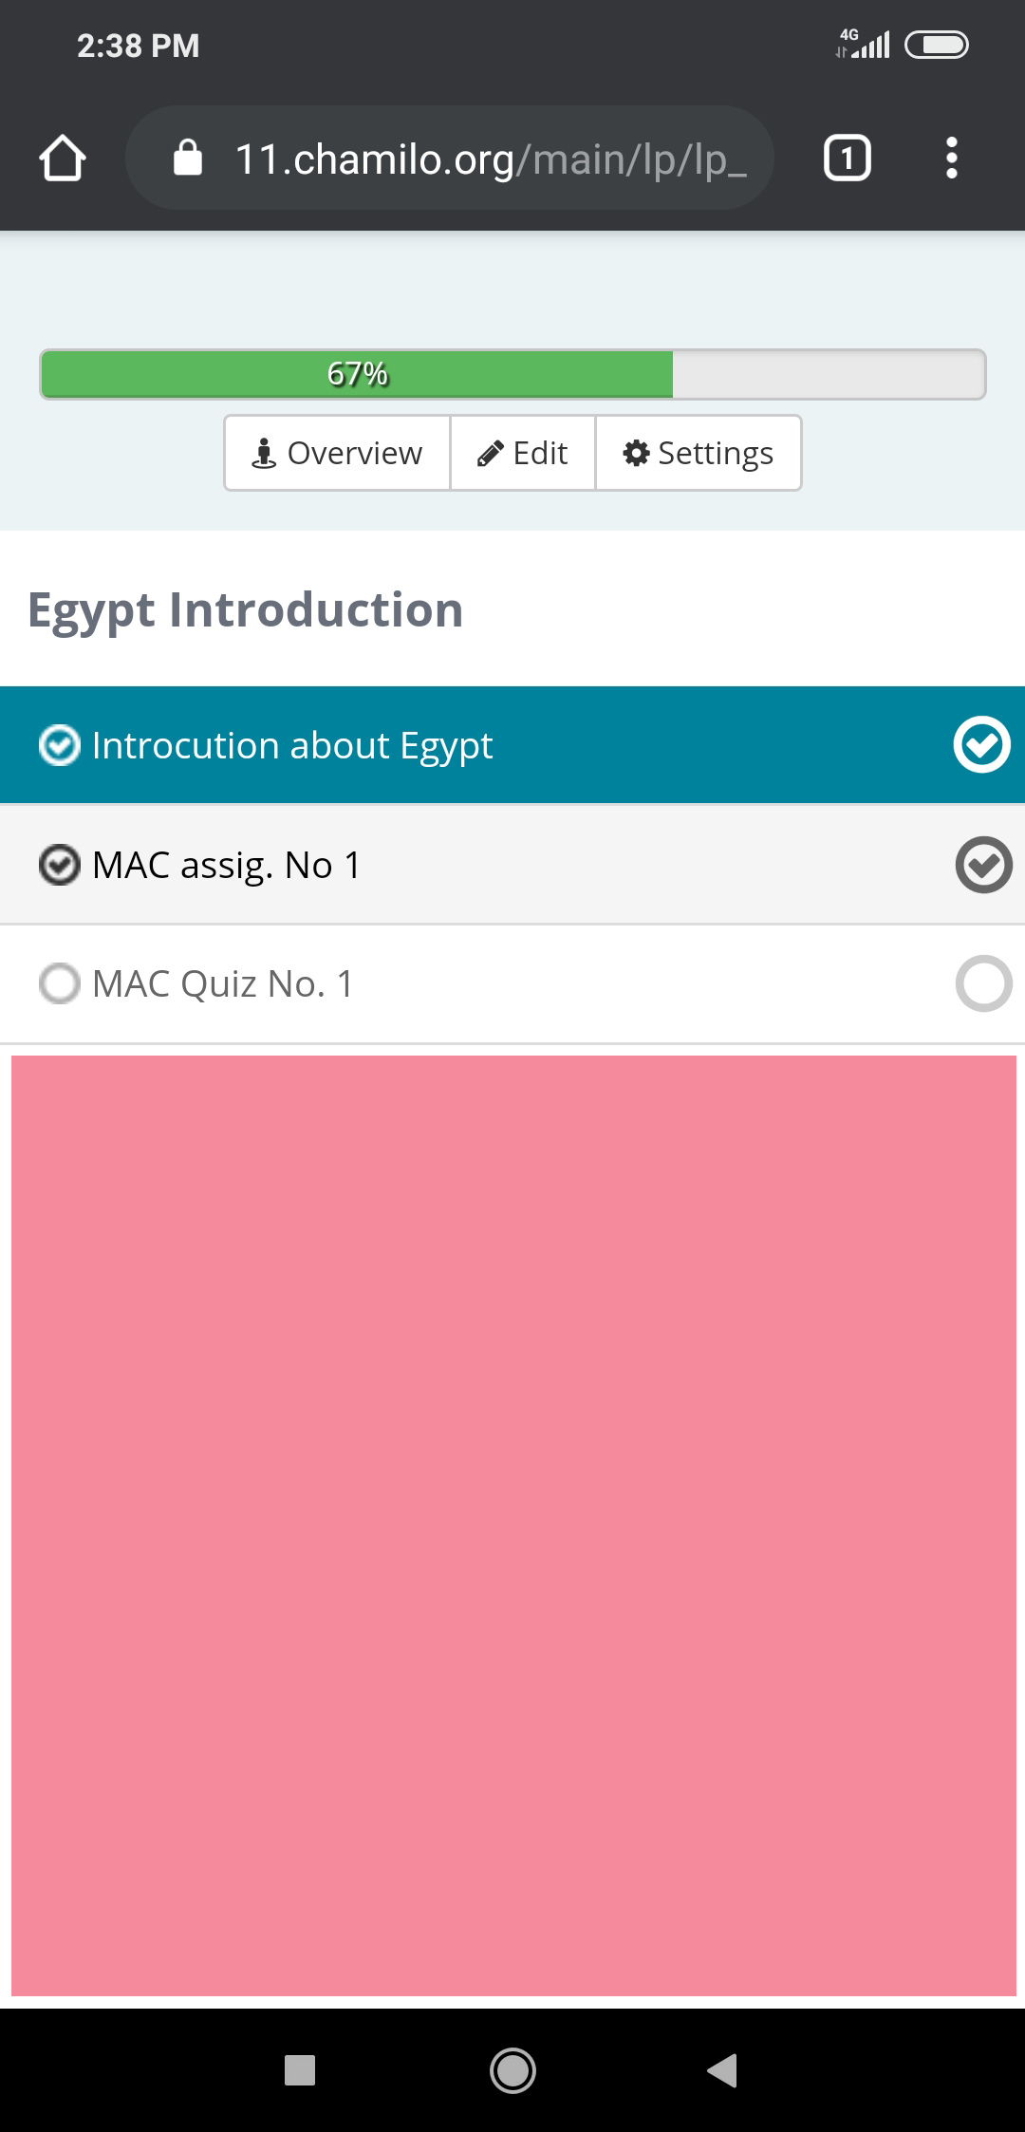1025x2132 pixels.
Task: Click the padlock security icon in address bar
Action: click(x=187, y=158)
